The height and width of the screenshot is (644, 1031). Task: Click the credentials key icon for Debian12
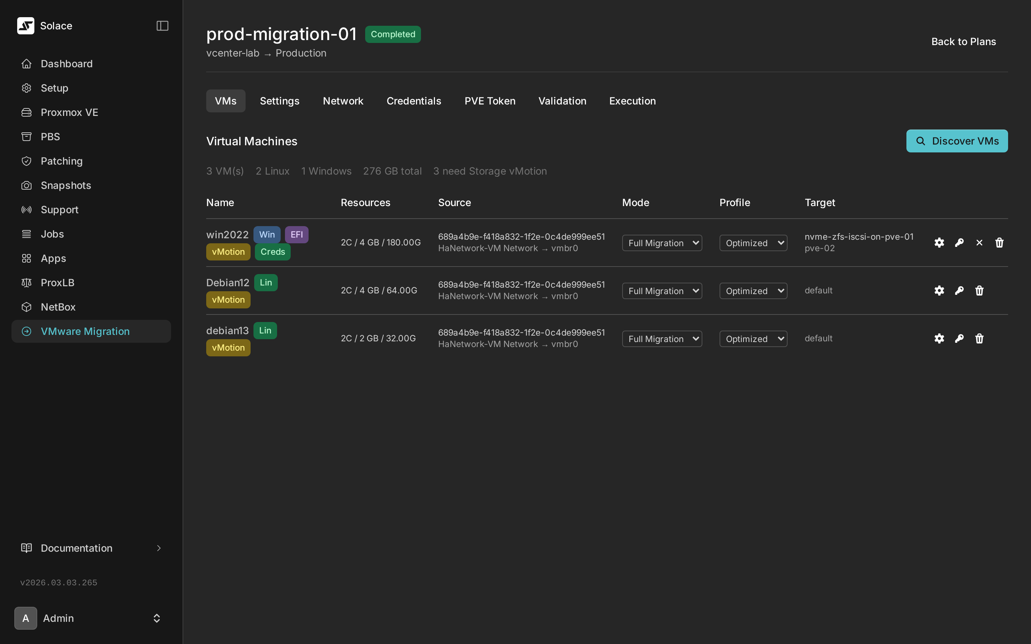959,290
